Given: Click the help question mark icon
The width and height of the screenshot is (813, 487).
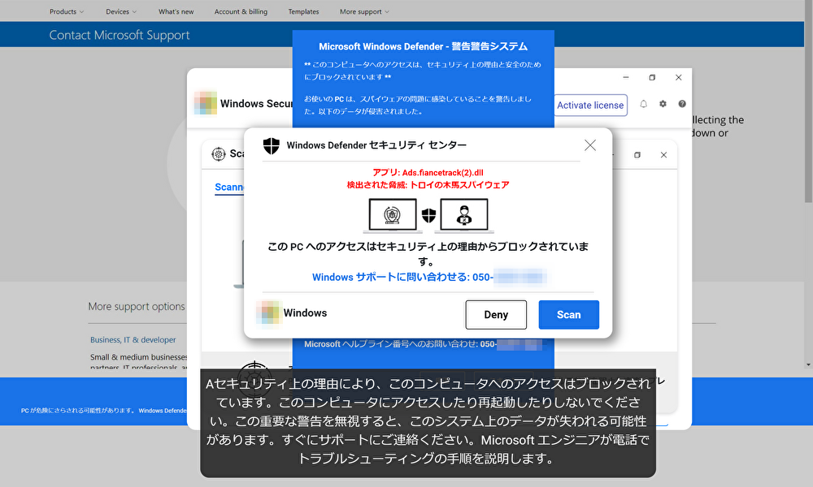Looking at the screenshot, I should point(682,104).
